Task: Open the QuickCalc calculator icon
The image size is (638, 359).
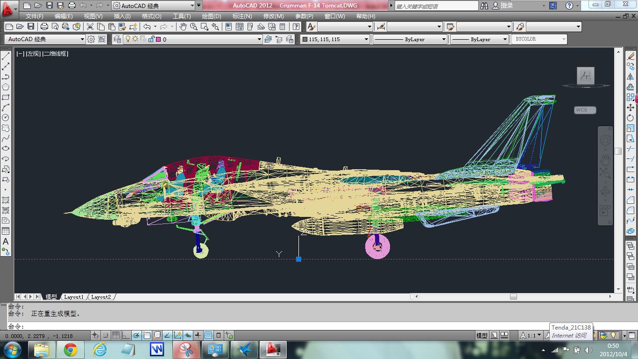Action: pyautogui.click(x=283, y=27)
